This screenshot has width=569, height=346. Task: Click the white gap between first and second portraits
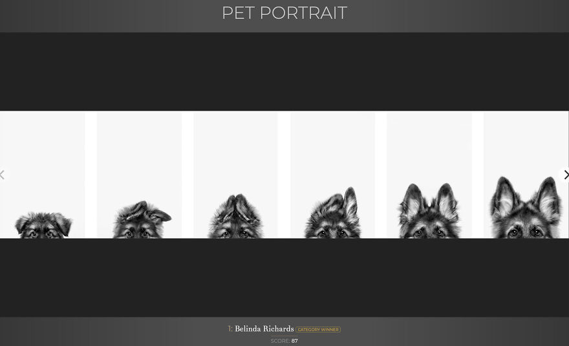tap(91, 175)
